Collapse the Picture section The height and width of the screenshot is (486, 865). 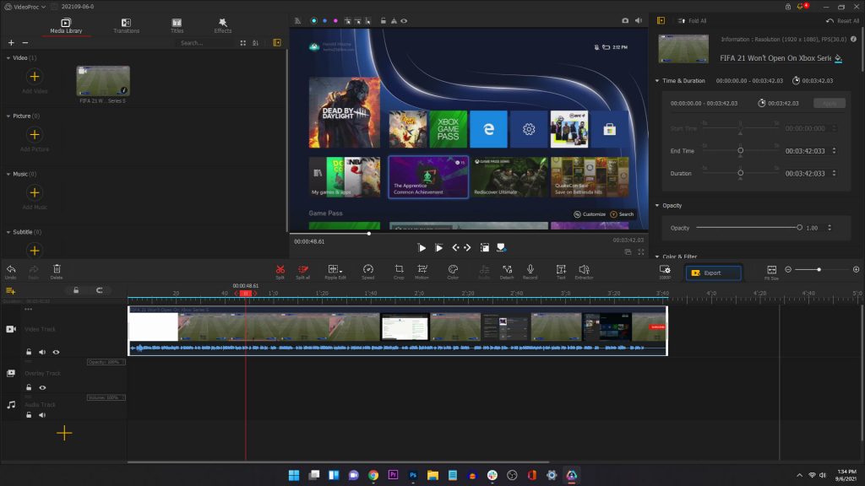[x=8, y=116]
